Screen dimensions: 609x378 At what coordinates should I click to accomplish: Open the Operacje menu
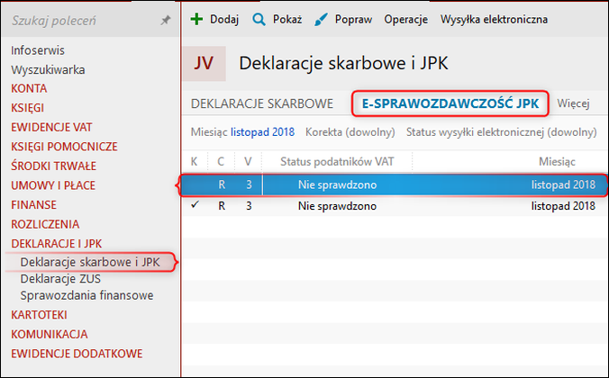[406, 20]
